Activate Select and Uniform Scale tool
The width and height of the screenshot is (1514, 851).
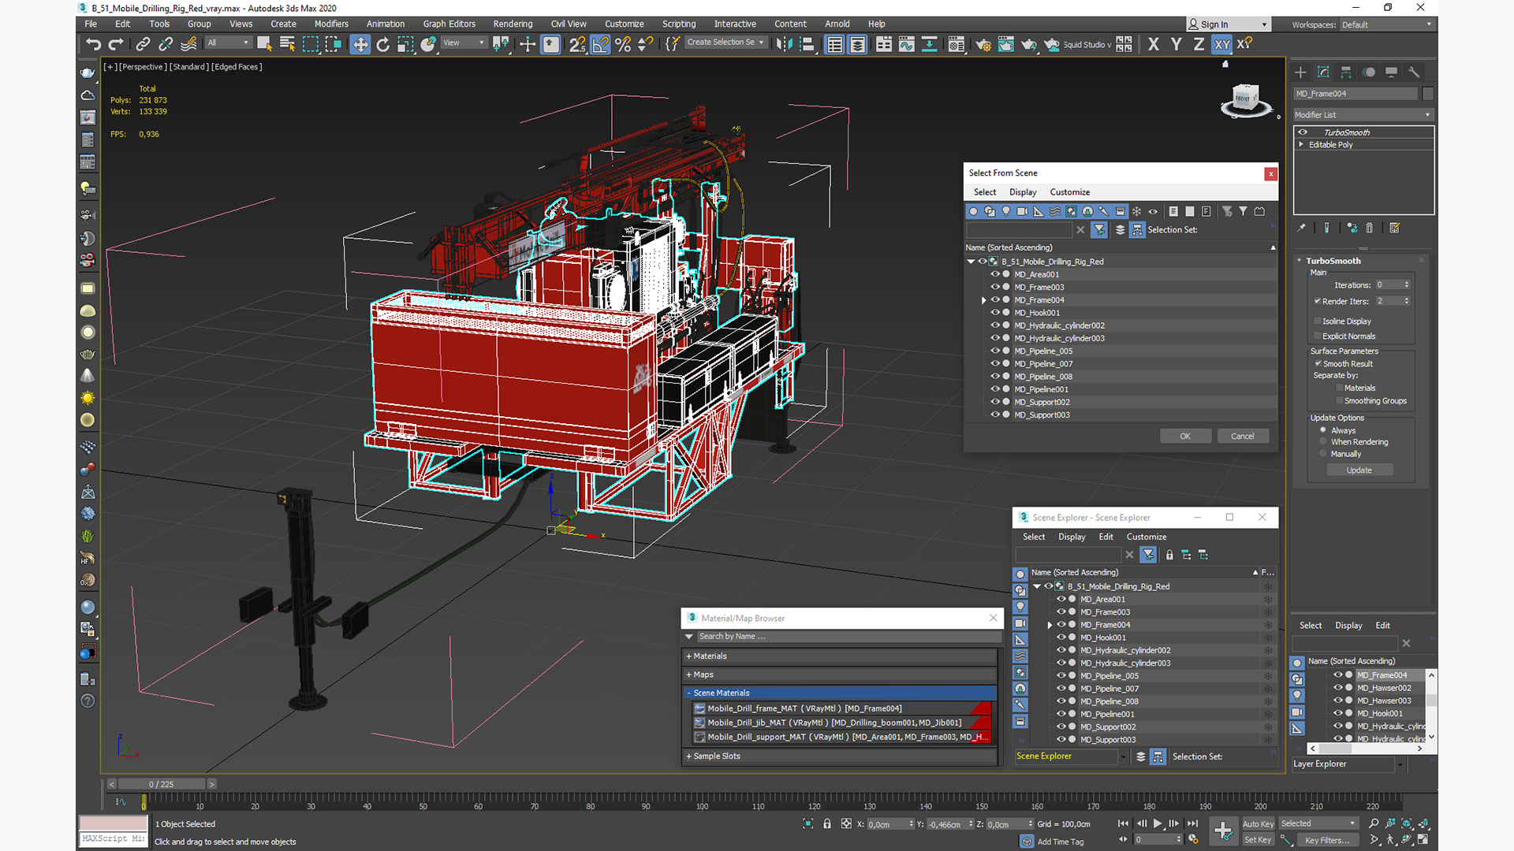tap(405, 44)
